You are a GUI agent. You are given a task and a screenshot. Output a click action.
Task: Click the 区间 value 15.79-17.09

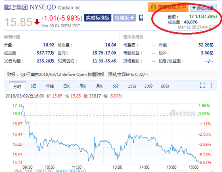click(104, 53)
